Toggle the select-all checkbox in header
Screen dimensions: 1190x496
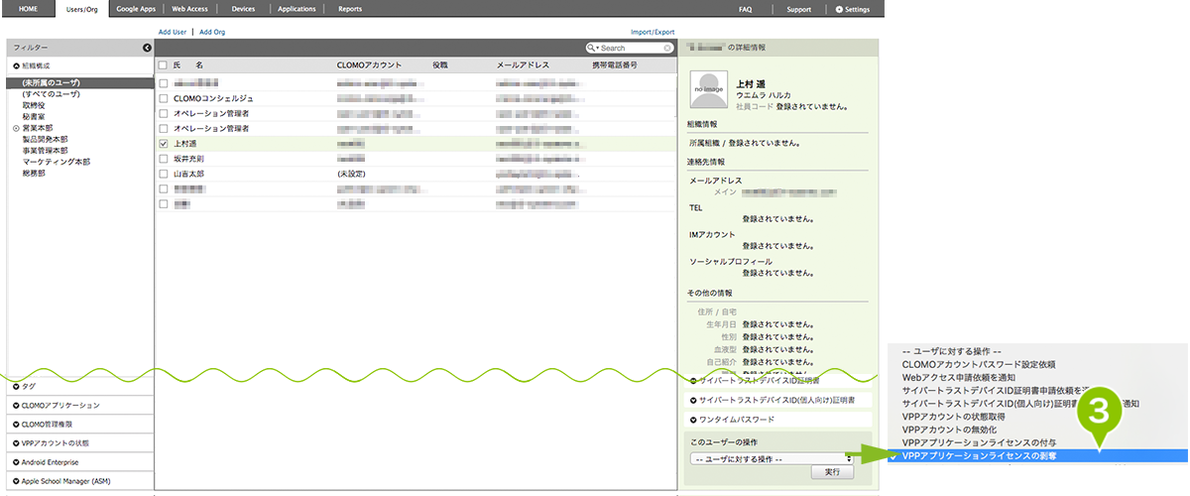164,64
